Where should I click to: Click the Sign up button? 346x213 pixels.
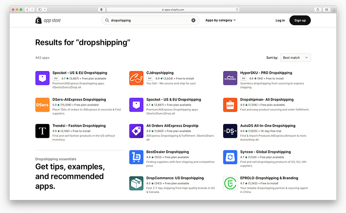300,20
